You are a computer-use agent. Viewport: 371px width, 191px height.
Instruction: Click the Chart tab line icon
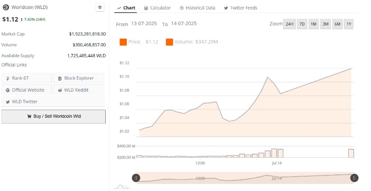point(119,8)
